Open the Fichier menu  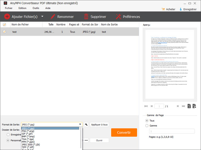pyautogui.click(x=9, y=7)
